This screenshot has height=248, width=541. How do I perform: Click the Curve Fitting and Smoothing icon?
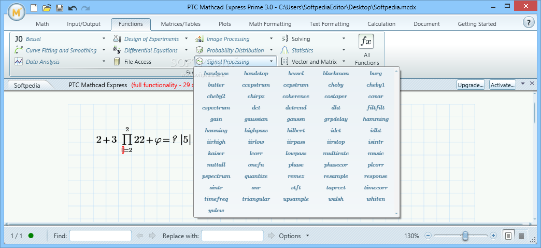click(x=19, y=50)
